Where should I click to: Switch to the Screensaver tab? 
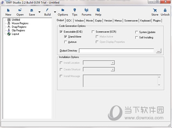coord(131,21)
